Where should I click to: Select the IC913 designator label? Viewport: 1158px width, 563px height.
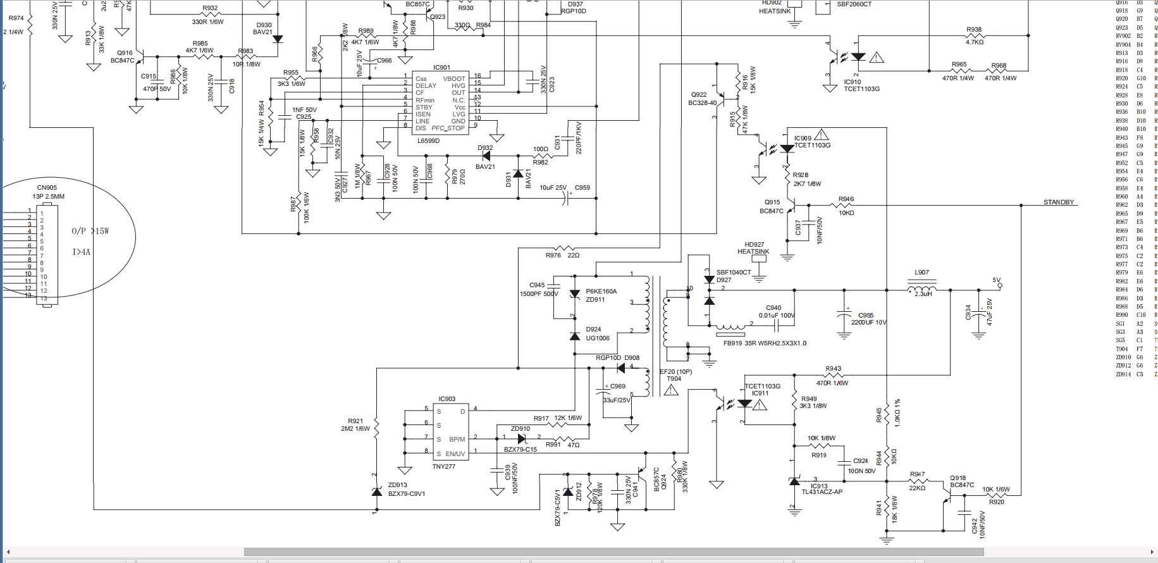click(x=819, y=486)
